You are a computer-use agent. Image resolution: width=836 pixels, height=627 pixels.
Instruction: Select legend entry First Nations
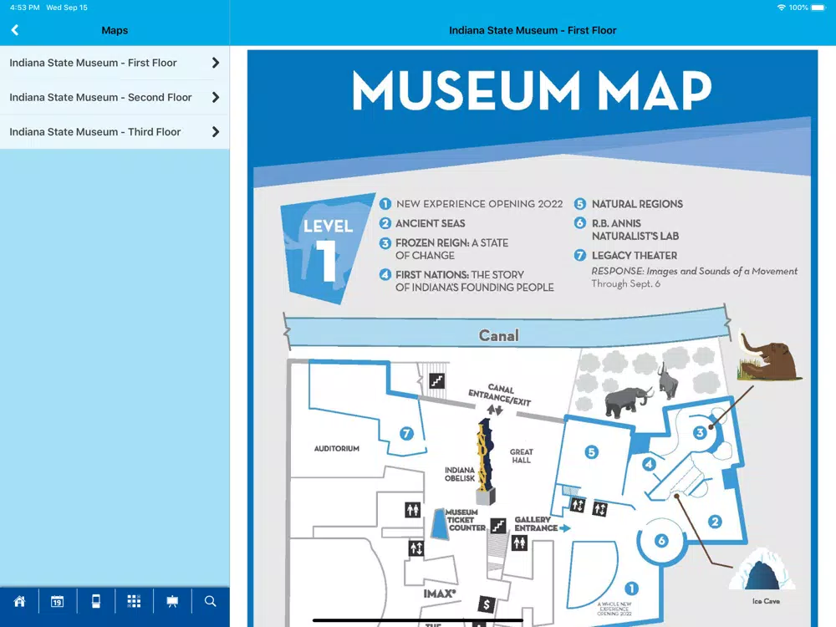pyautogui.click(x=466, y=281)
